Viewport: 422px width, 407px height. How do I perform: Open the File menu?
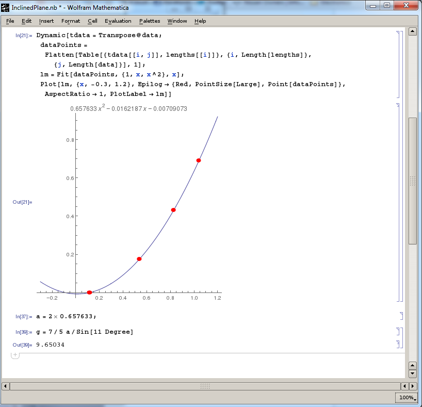(10, 21)
